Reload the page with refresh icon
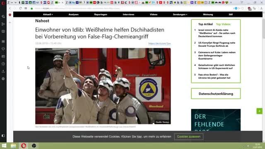This screenshot has height=149, width=265. click(20, 8)
